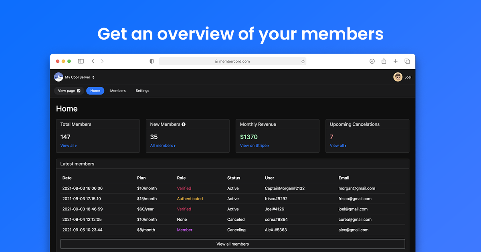Screen dimensions: 481x252
Task: Open the Settings tab
Action: [142, 91]
